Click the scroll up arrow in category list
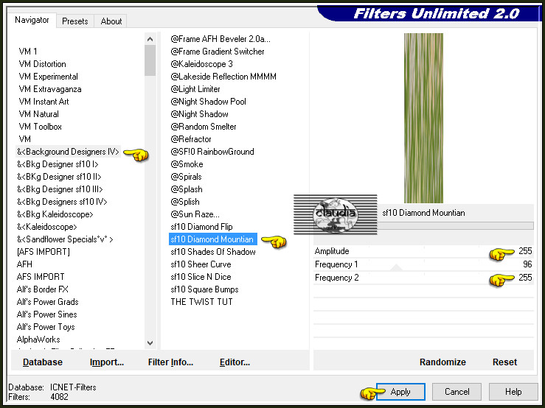This screenshot has height=408, width=545. tap(150, 39)
